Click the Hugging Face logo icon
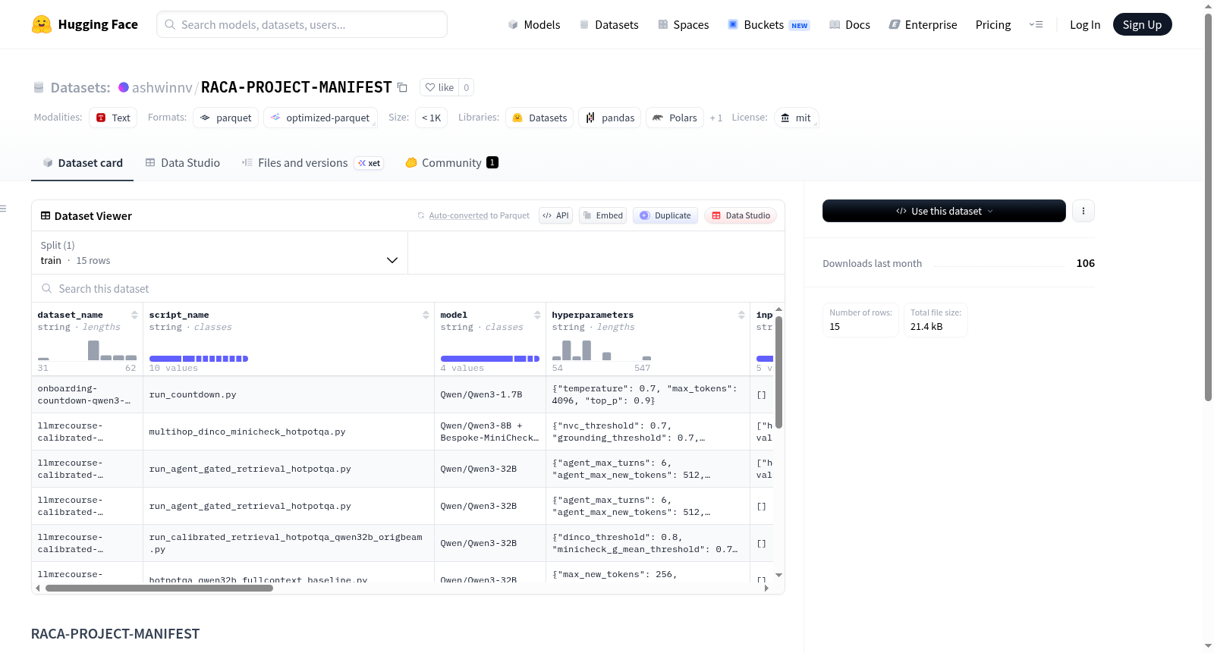Viewport: 1214px width, 653px height. click(x=42, y=24)
